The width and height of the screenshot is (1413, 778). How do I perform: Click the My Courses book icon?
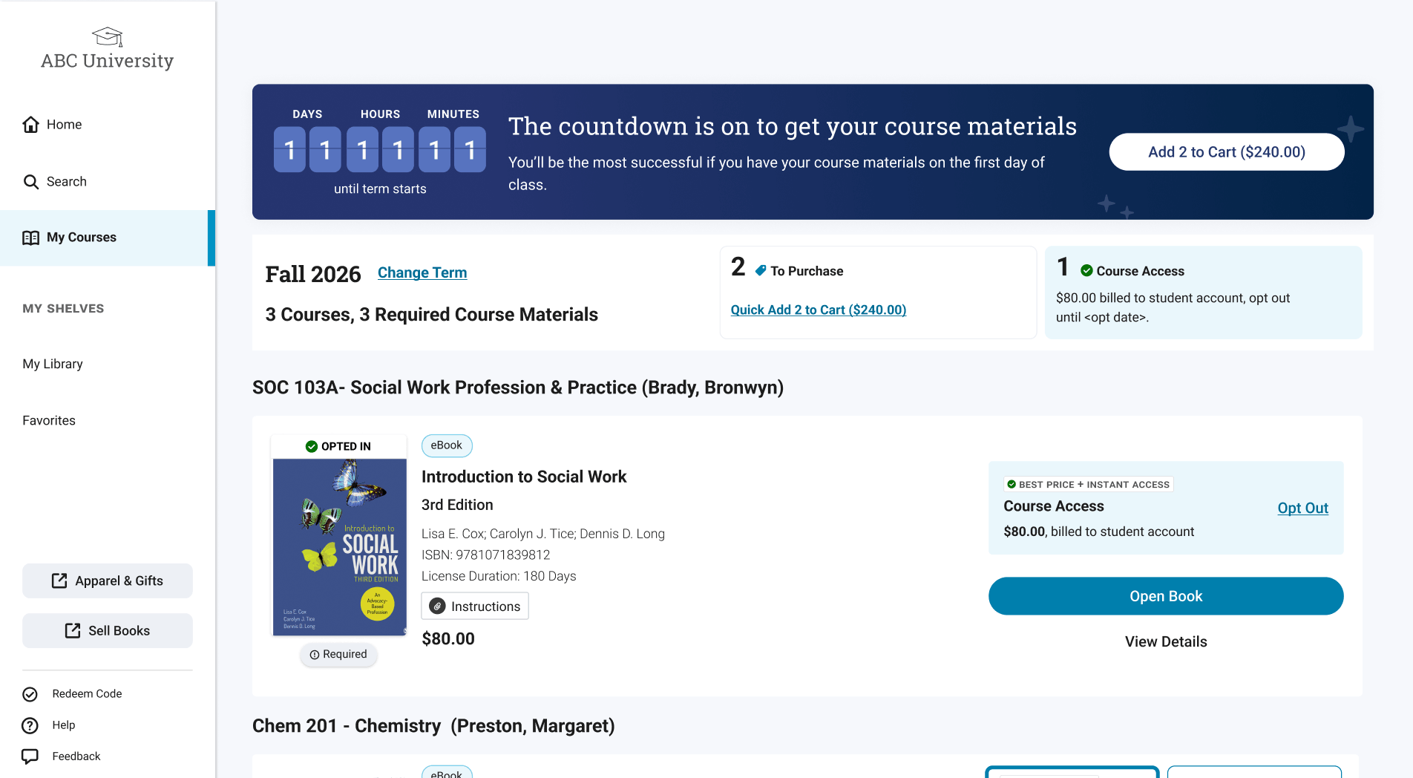click(31, 238)
